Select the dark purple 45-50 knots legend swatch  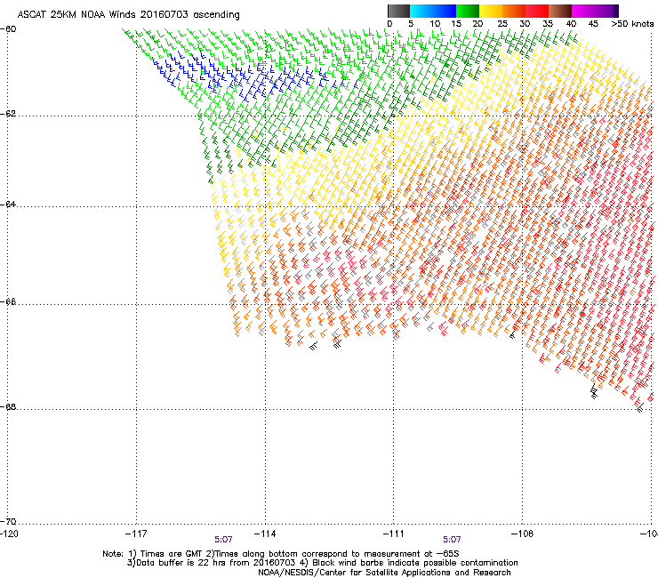606,11
